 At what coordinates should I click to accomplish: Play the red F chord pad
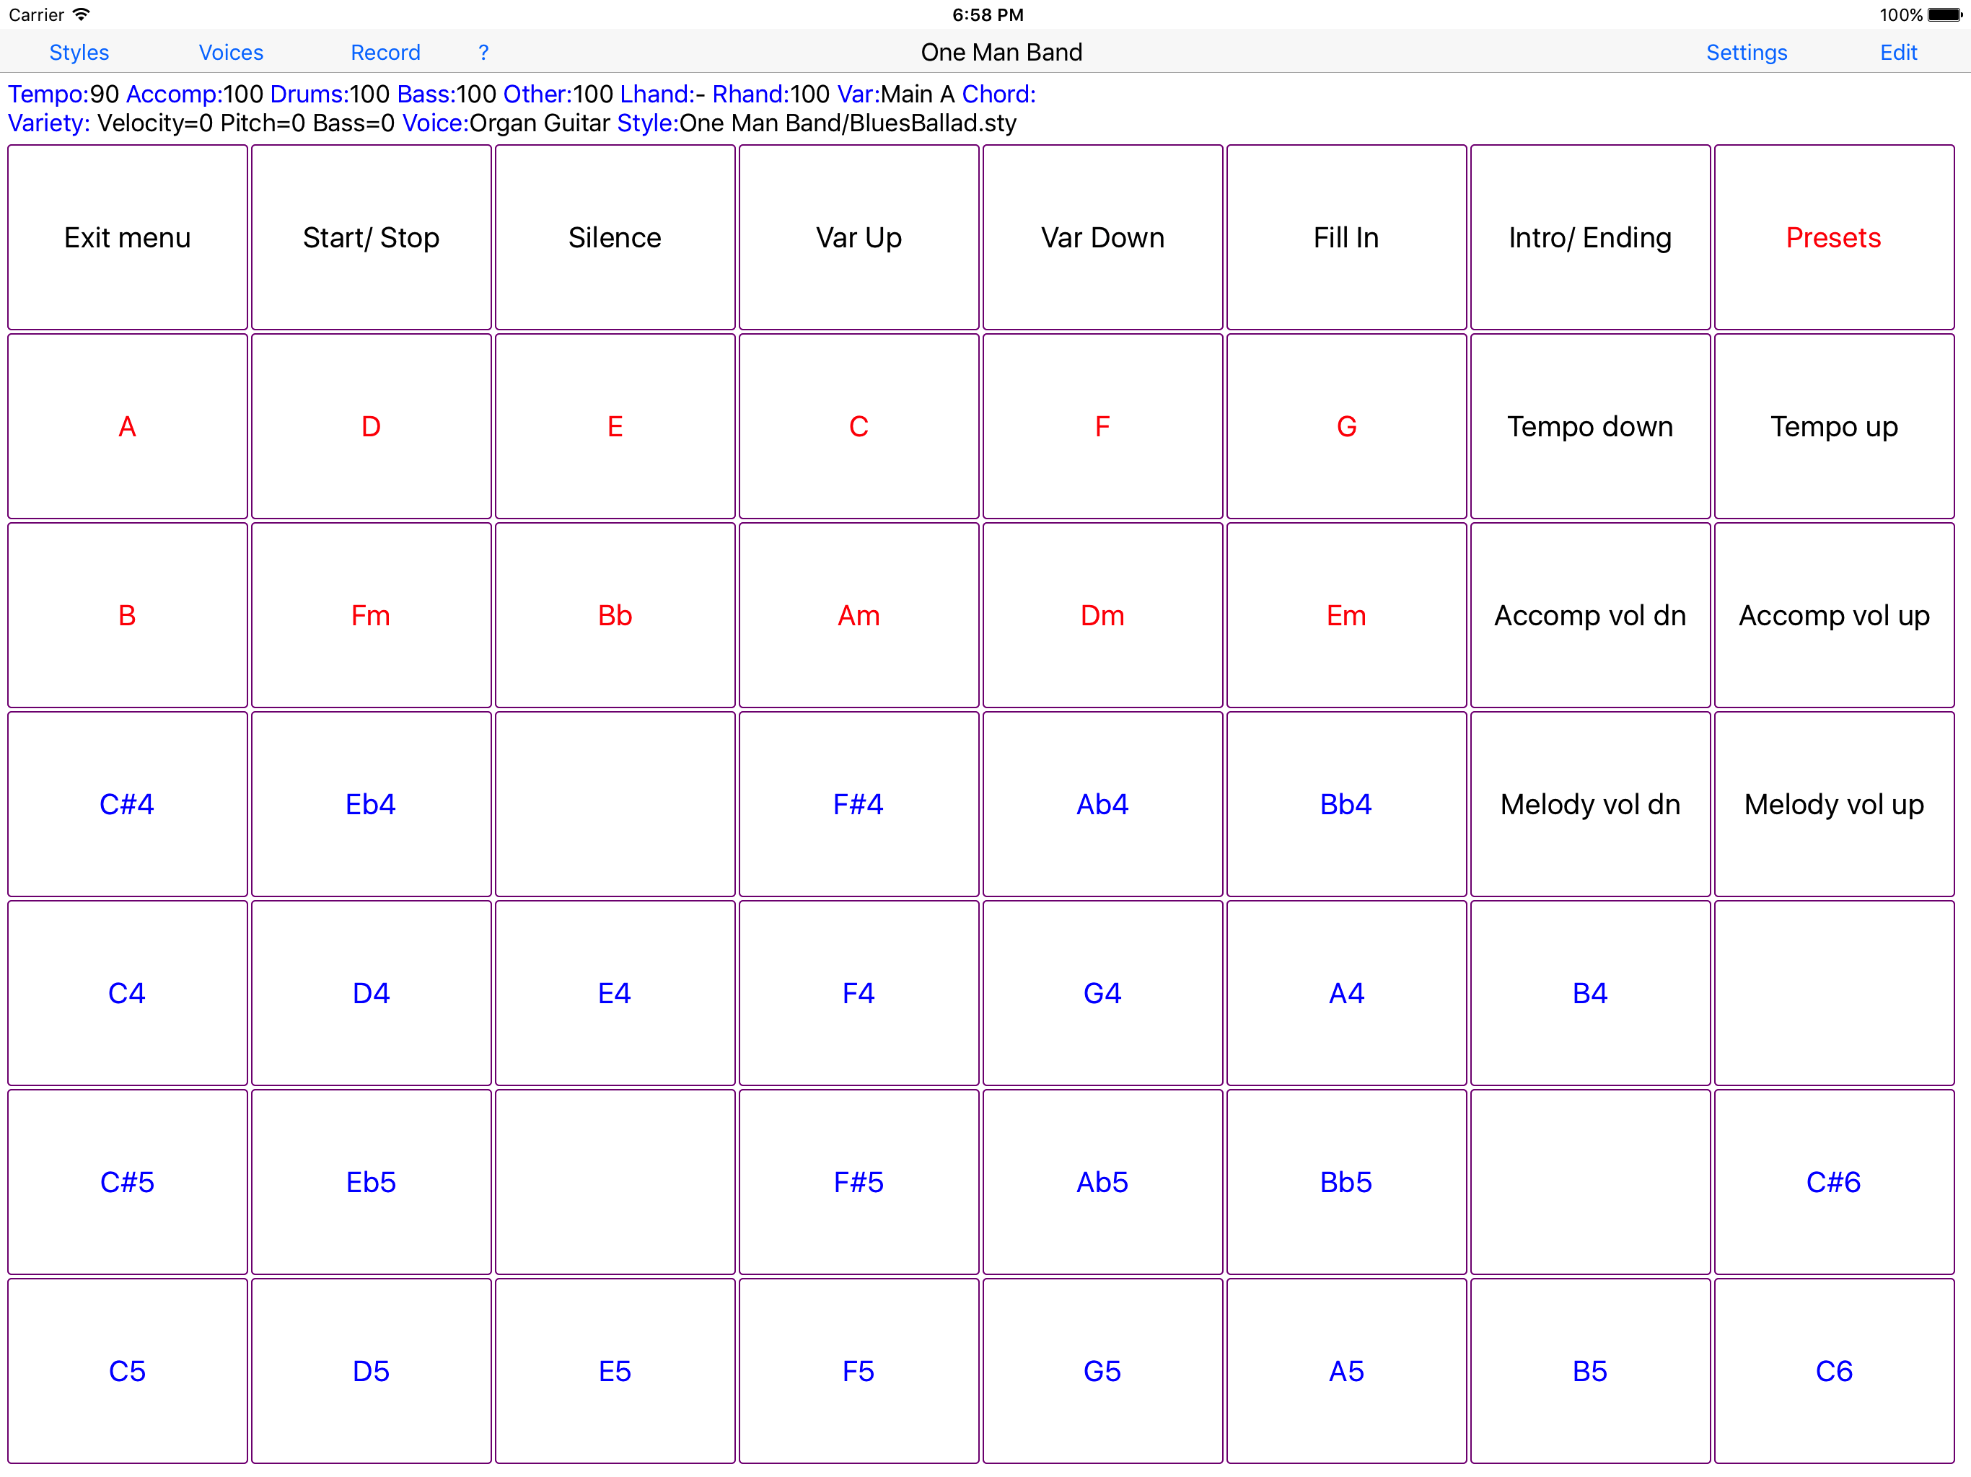1102,427
